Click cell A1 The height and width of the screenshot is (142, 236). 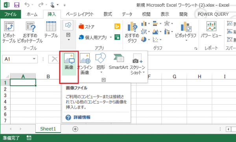23,83
